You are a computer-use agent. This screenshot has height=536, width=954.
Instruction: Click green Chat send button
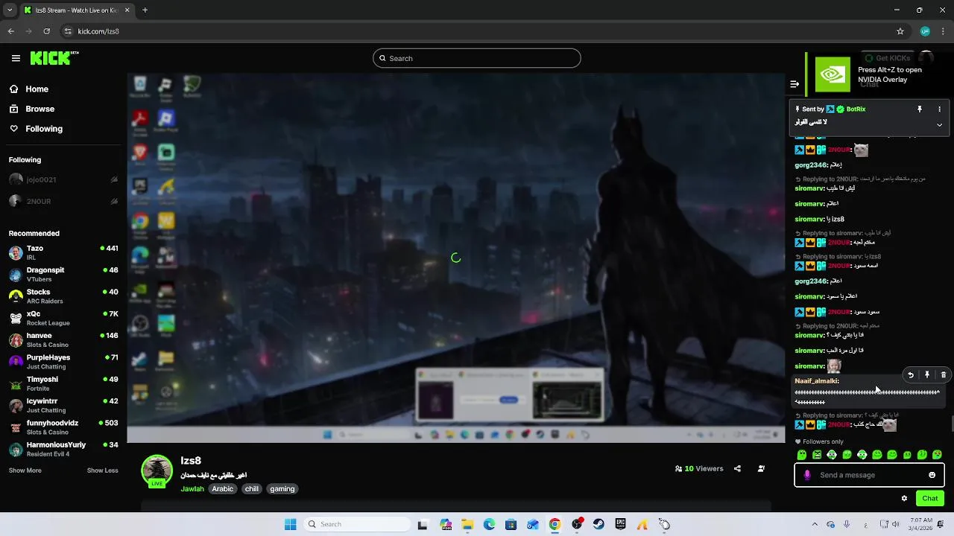(930, 498)
